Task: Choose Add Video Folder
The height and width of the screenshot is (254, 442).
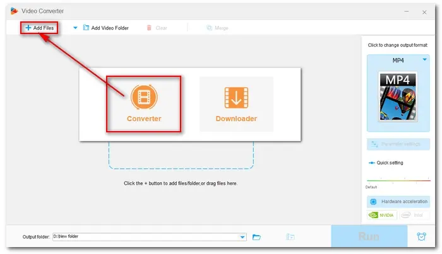Action: (105, 28)
